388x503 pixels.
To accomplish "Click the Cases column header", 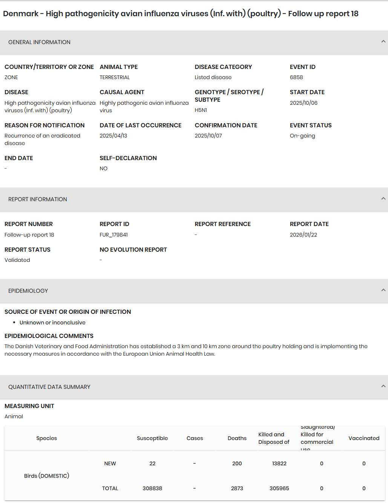I will pyautogui.click(x=195, y=438).
